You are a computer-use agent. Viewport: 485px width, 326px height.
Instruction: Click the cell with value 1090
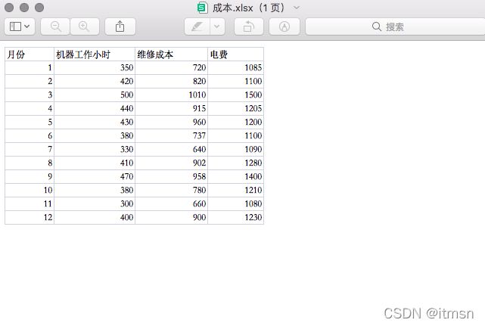click(x=236, y=150)
